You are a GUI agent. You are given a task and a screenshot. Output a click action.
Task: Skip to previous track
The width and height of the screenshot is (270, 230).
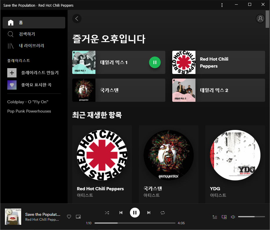click(121, 213)
